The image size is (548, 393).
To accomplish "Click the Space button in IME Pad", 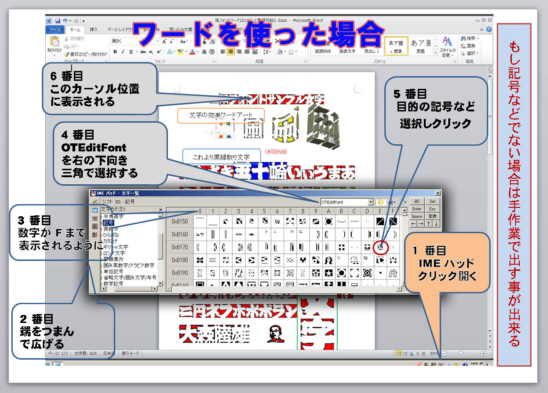I will click(417, 216).
